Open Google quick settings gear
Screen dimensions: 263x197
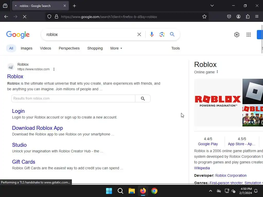point(237,35)
